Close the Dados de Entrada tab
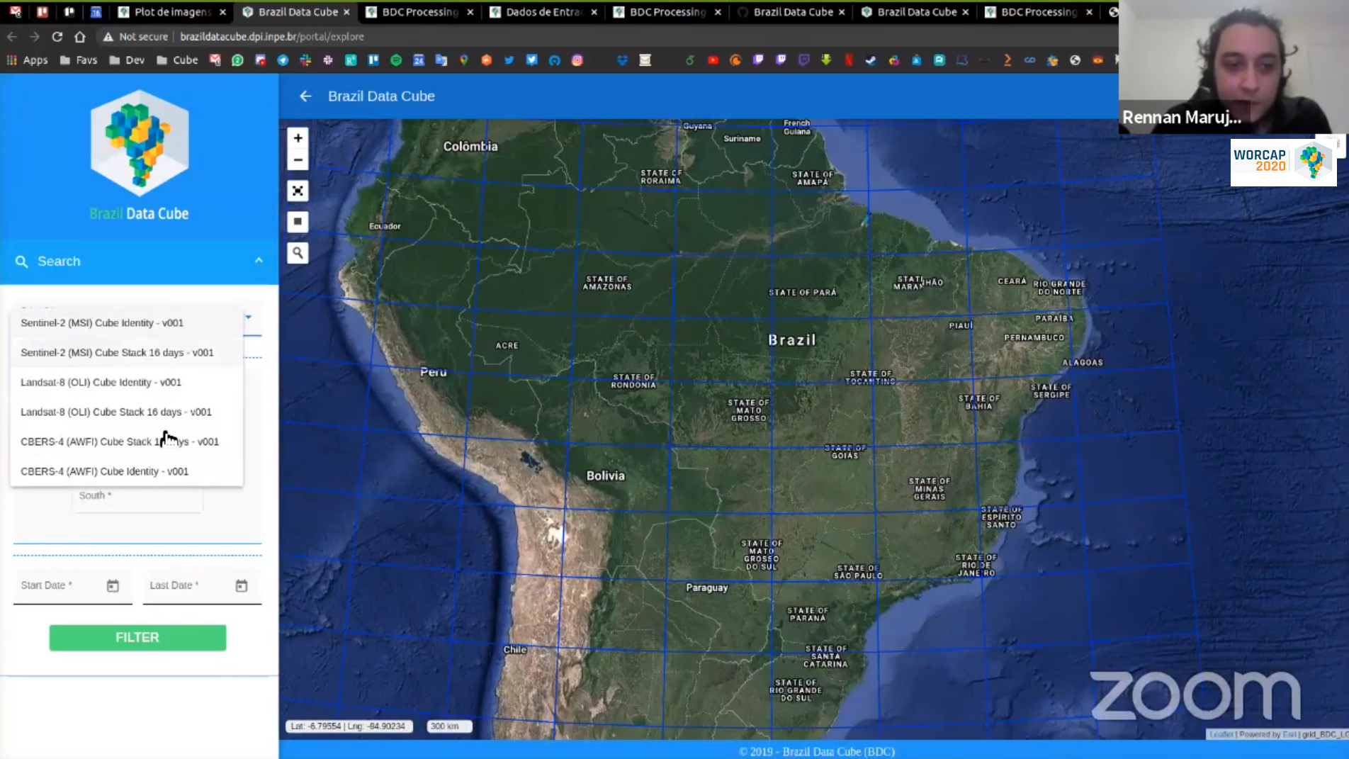Viewport: 1349px width, 759px height. [594, 12]
